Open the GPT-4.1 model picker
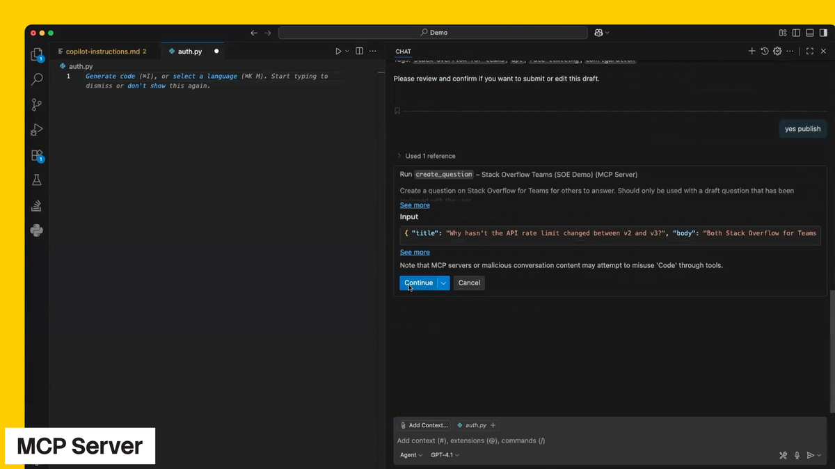Image resolution: width=835 pixels, height=469 pixels. 445,455
